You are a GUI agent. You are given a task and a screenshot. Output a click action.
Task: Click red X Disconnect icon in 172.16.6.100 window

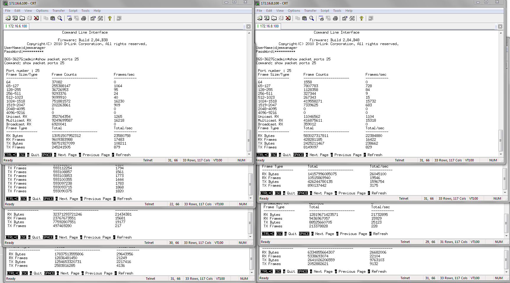(36, 18)
